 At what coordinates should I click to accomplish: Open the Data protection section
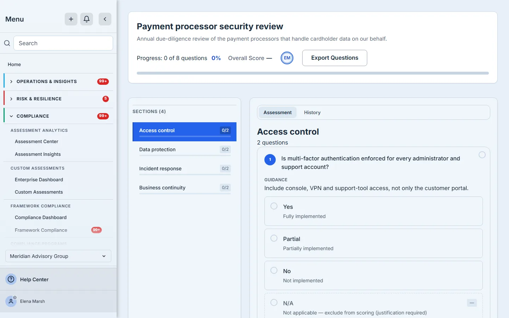185,151
